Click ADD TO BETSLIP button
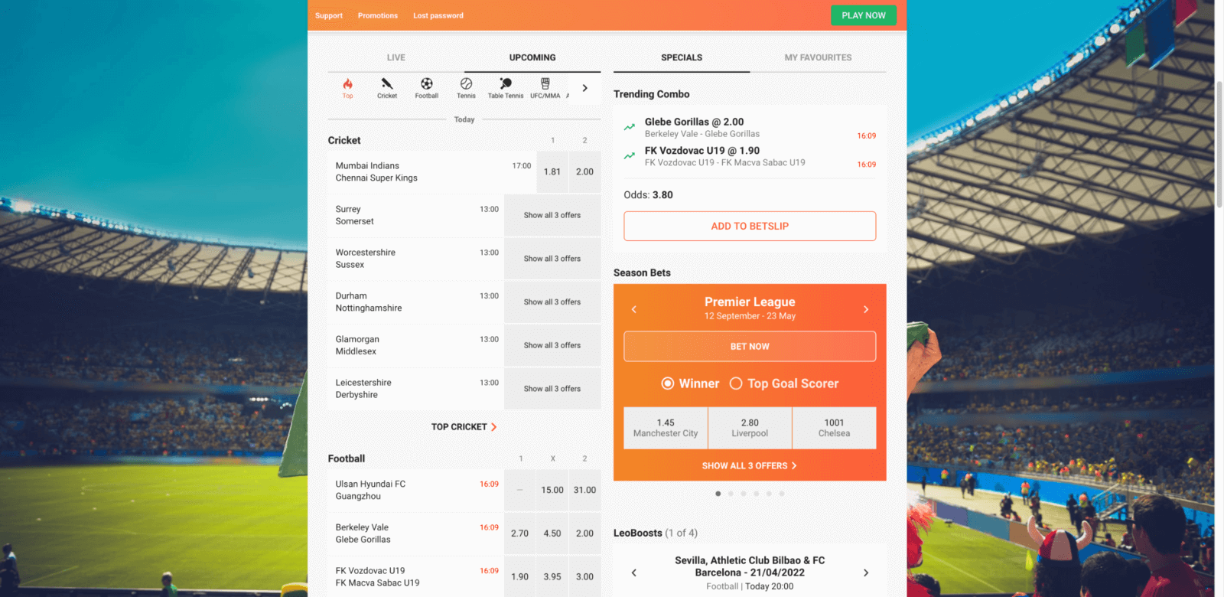 [x=750, y=226]
